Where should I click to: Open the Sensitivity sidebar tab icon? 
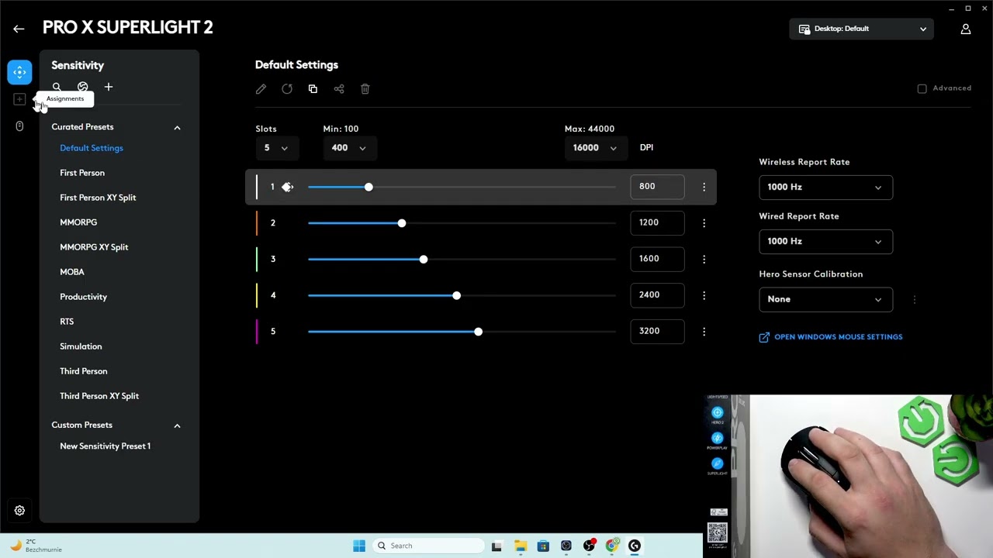[x=19, y=72]
